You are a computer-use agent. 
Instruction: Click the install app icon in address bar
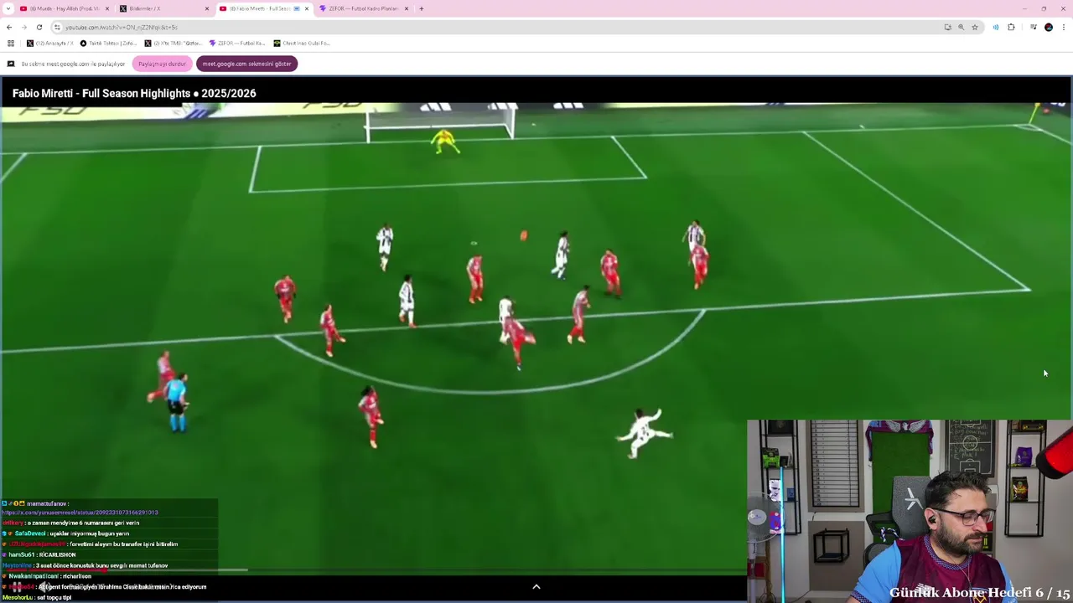tap(948, 27)
